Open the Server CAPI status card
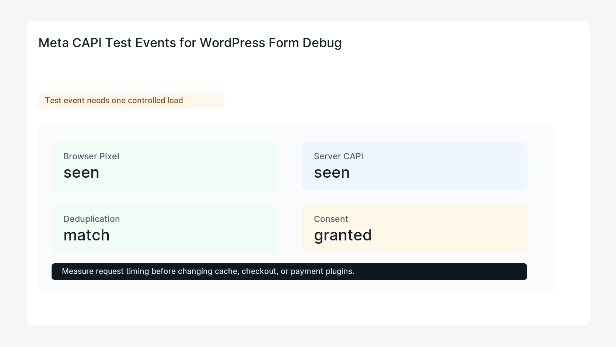The width and height of the screenshot is (616, 347). coord(414,166)
